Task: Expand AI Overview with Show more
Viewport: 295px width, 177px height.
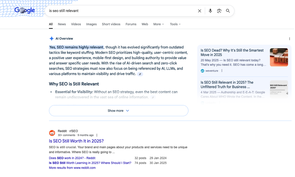Action: (x=119, y=111)
